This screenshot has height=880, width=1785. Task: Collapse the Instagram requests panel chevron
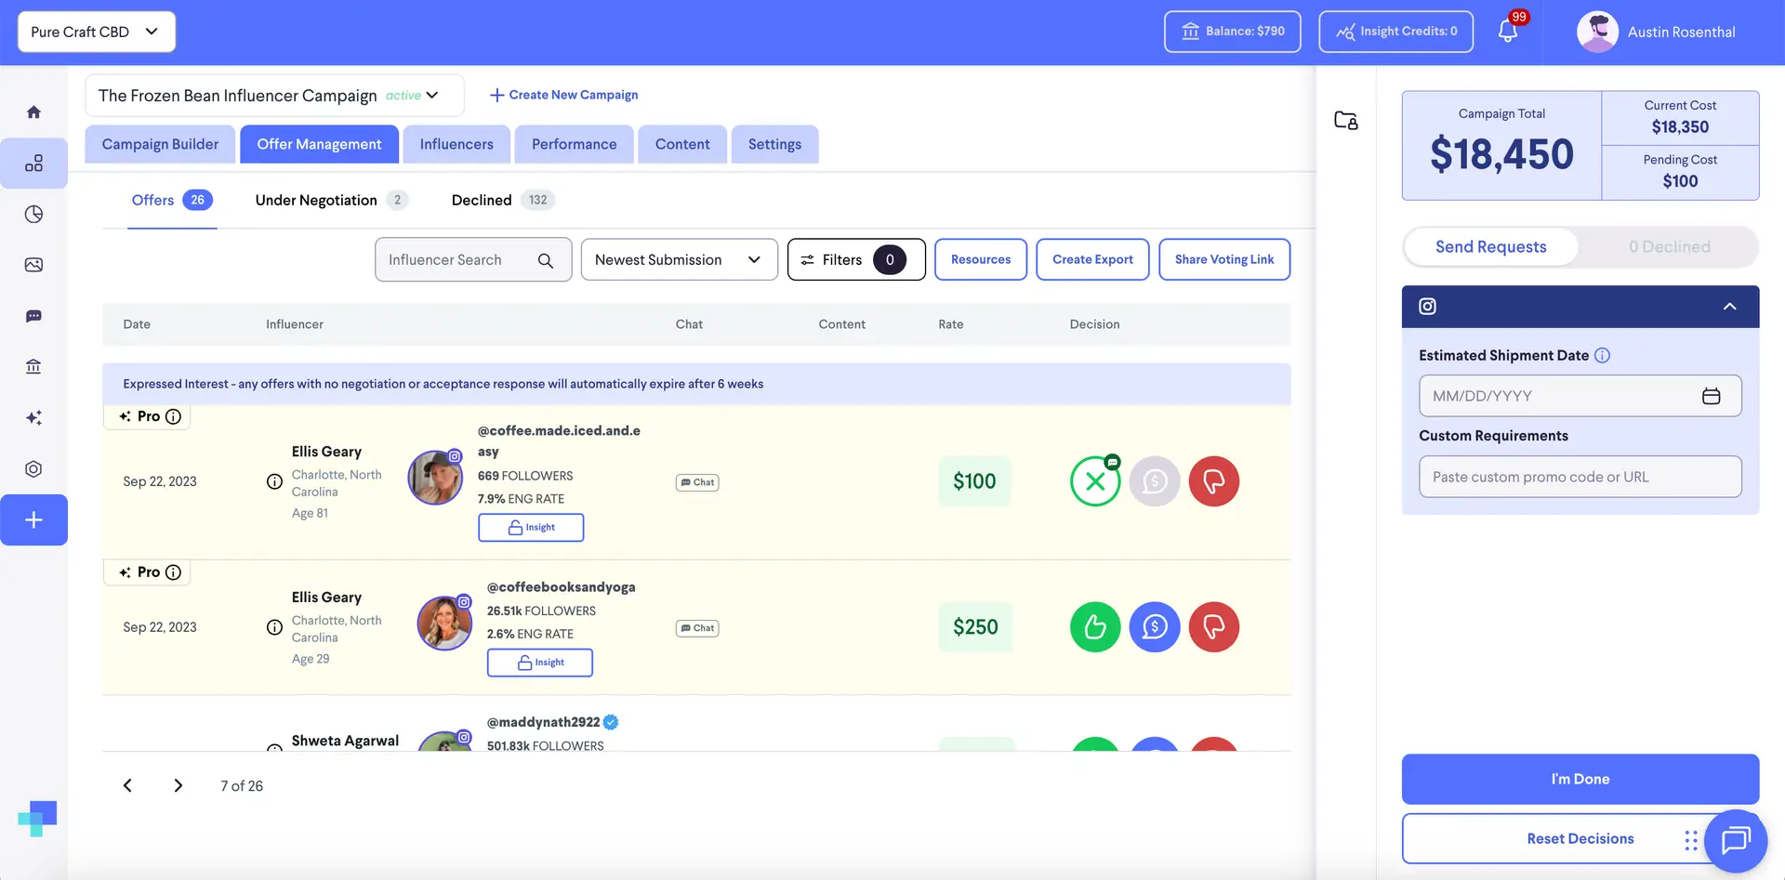pos(1729,306)
